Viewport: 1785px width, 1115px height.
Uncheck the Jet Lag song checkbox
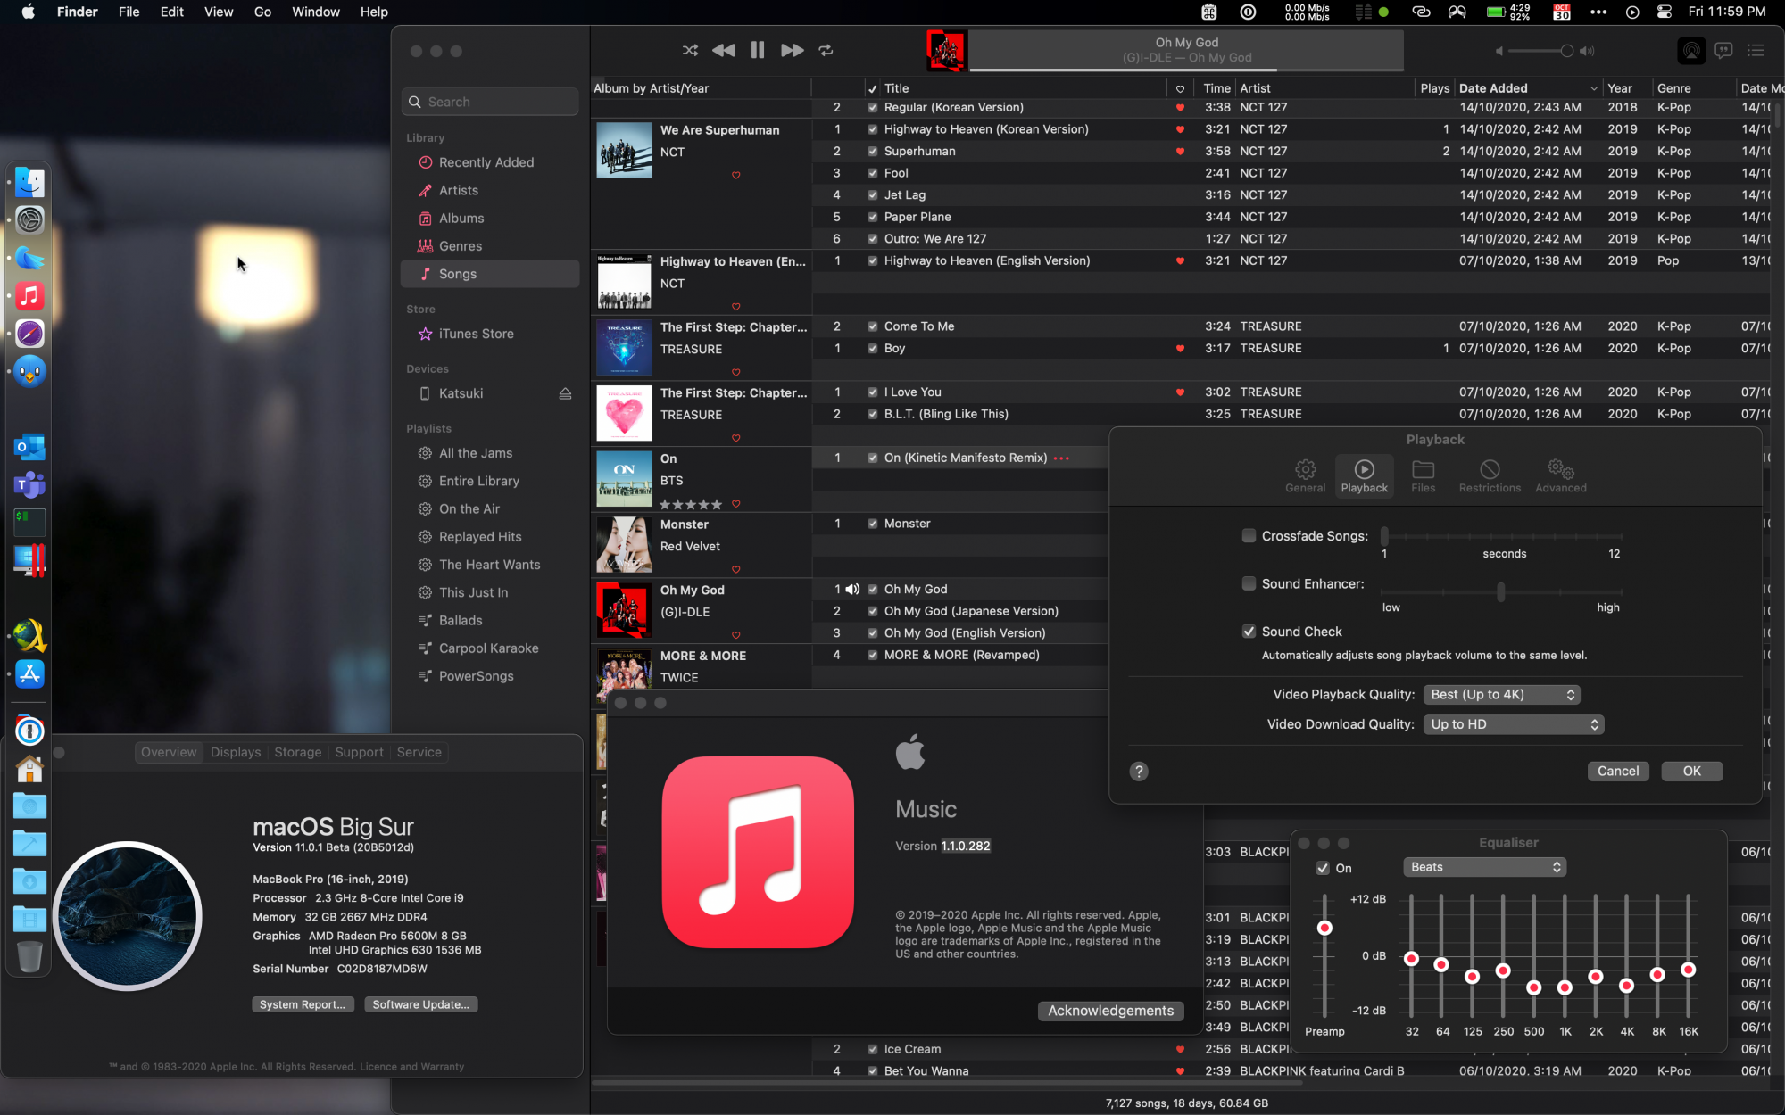[x=872, y=195]
